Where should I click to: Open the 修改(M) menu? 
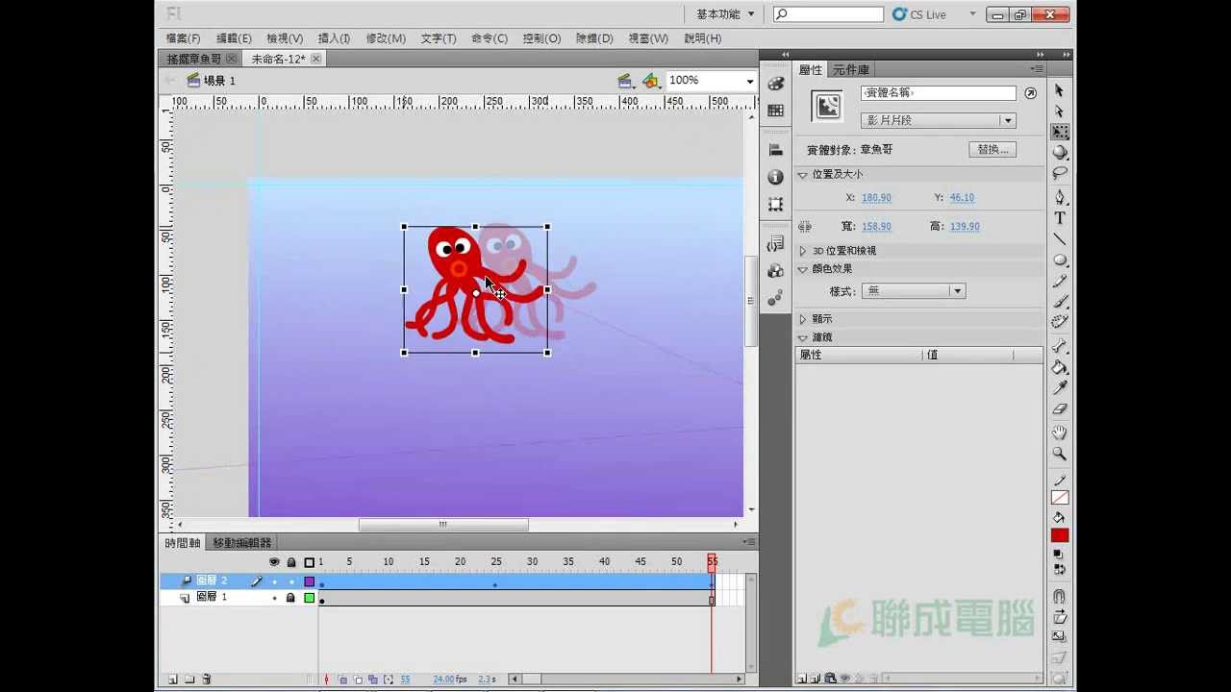[386, 38]
